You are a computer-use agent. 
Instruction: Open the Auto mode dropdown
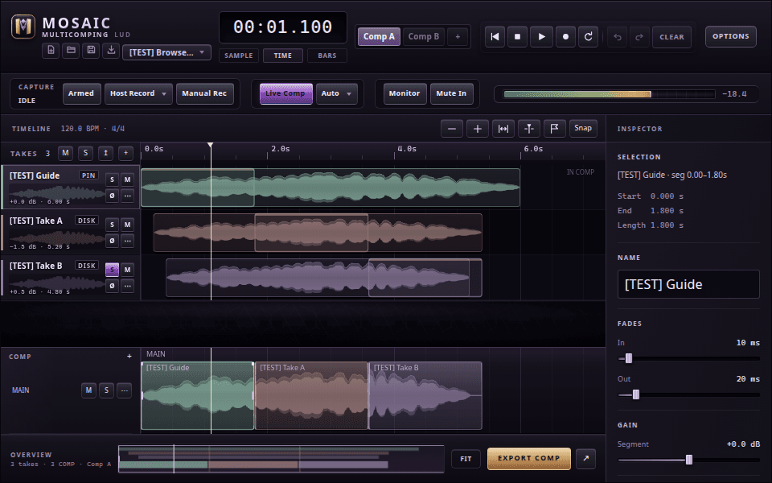pos(336,93)
